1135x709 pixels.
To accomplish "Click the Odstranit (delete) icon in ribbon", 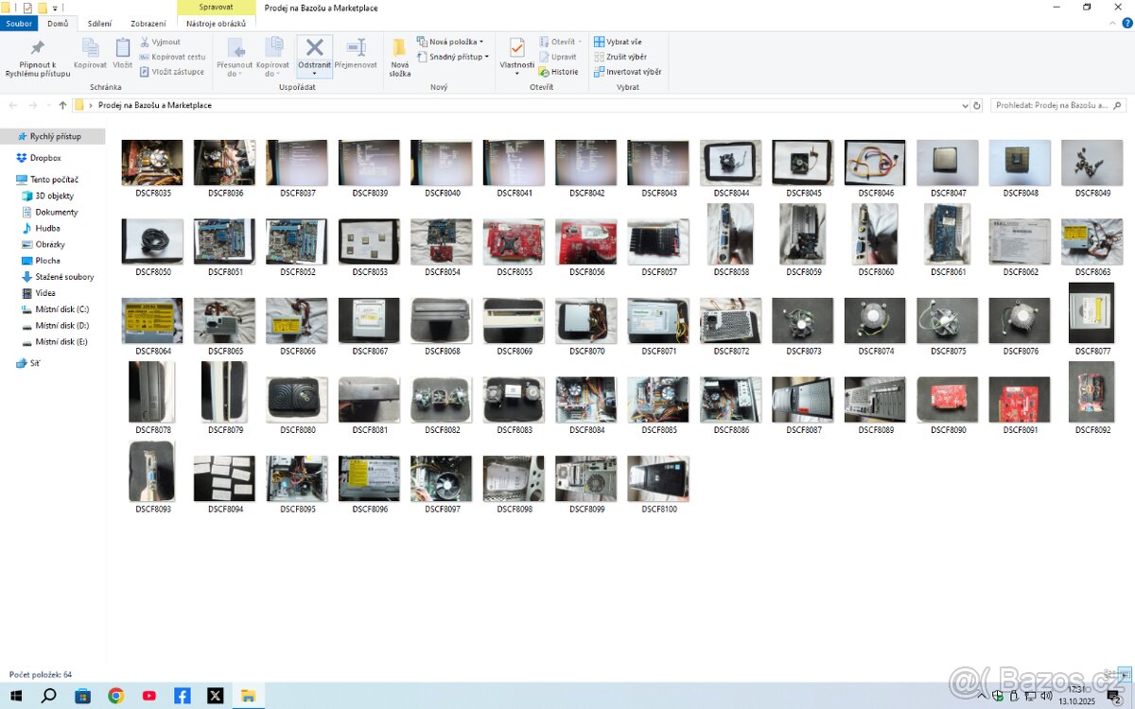I will point(314,50).
